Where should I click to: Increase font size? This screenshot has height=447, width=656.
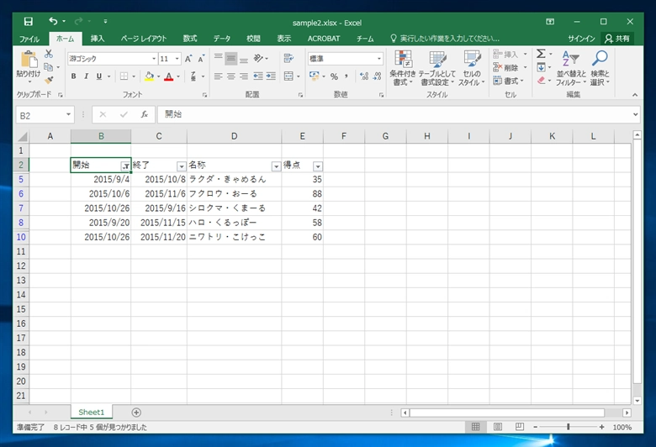click(188, 59)
